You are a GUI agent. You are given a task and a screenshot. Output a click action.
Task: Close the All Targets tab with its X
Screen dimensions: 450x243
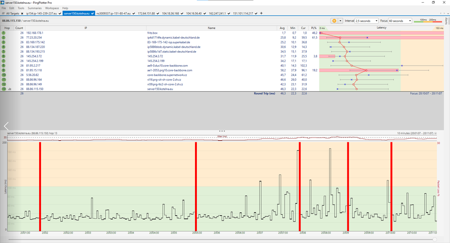[22, 13]
